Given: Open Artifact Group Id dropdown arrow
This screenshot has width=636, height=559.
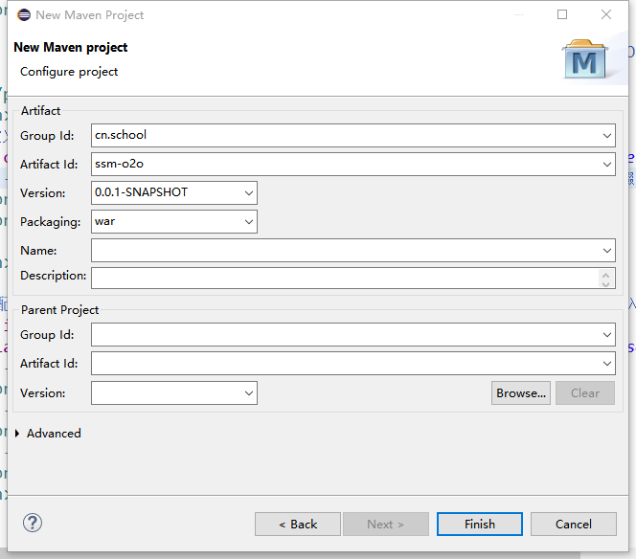Looking at the screenshot, I should (607, 135).
